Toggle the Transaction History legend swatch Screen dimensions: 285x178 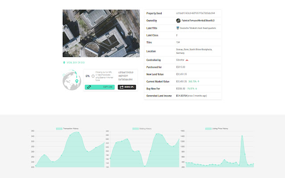pos(59,129)
